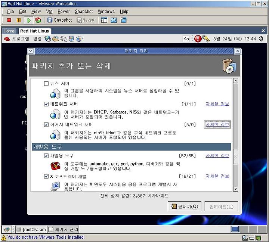Uncheck the 네트워크 서버 checkbox
This screenshot has height=242, width=269.
coord(46,104)
